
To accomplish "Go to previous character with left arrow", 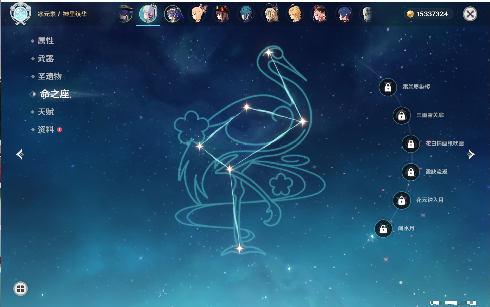I will (20, 154).
